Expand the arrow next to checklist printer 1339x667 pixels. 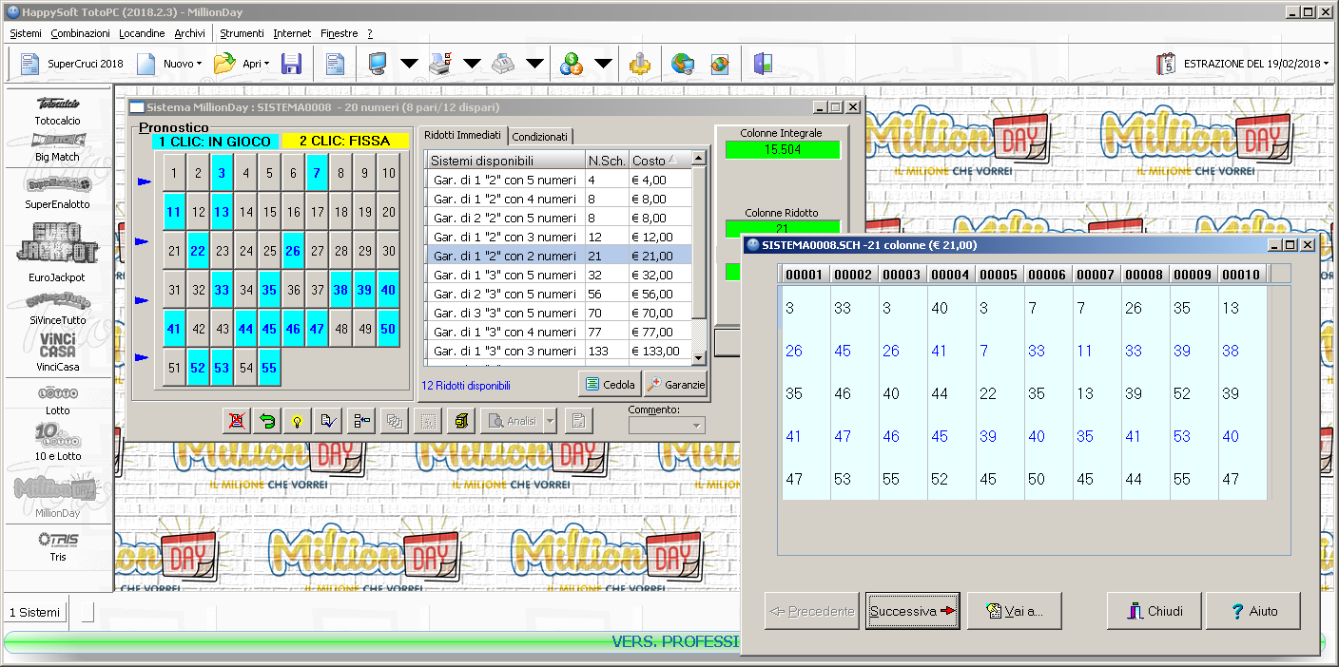(x=472, y=64)
